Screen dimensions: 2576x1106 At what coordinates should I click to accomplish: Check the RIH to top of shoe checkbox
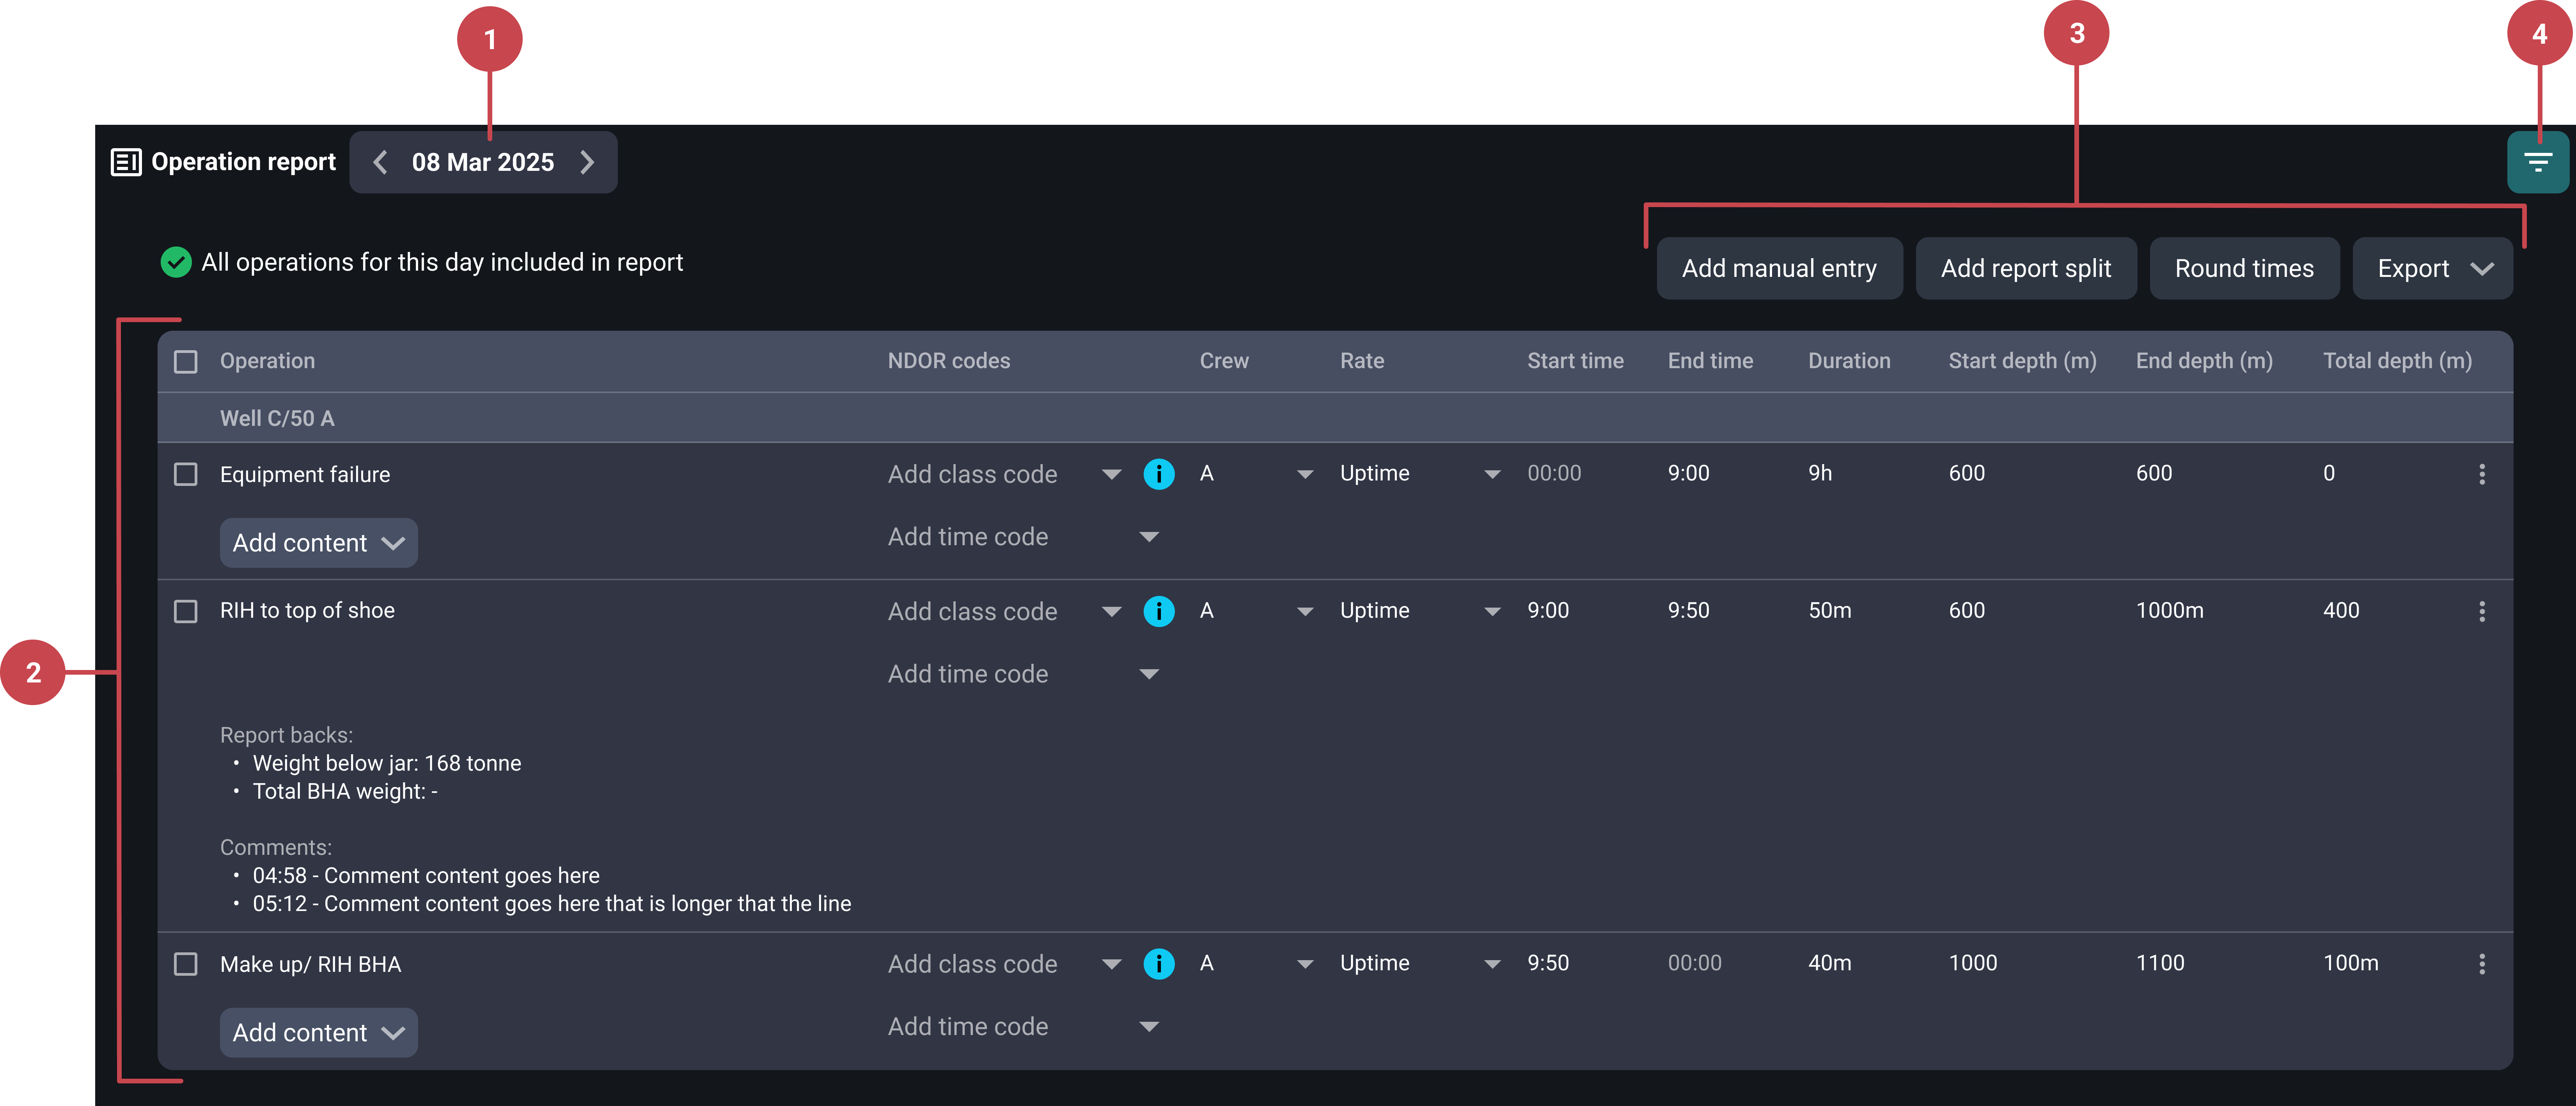pos(186,611)
